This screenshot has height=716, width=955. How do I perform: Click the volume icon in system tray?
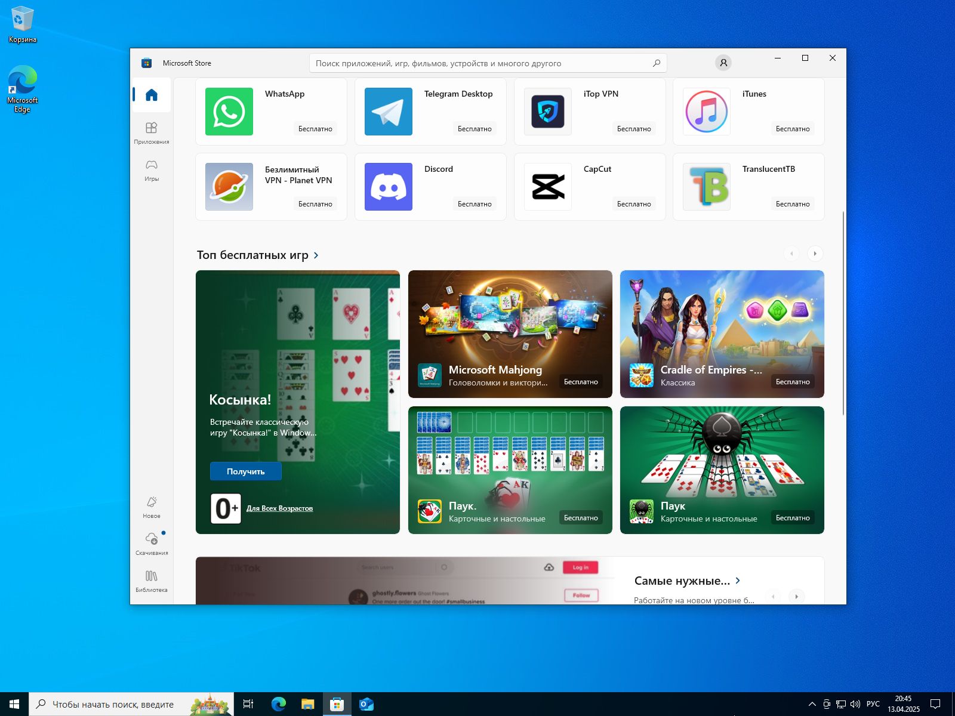coord(855,704)
